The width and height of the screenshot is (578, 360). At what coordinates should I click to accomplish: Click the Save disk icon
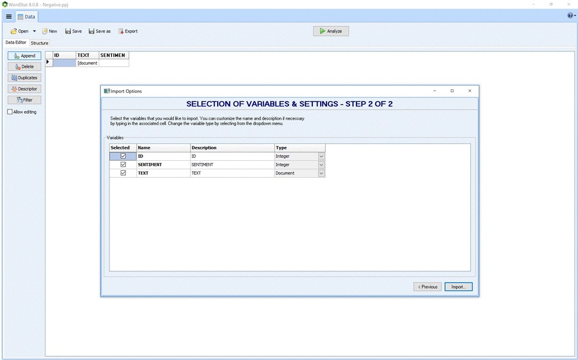tap(68, 31)
